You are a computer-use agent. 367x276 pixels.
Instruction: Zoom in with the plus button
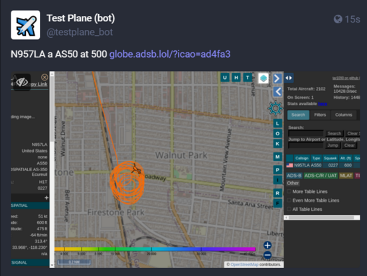coord(267,245)
